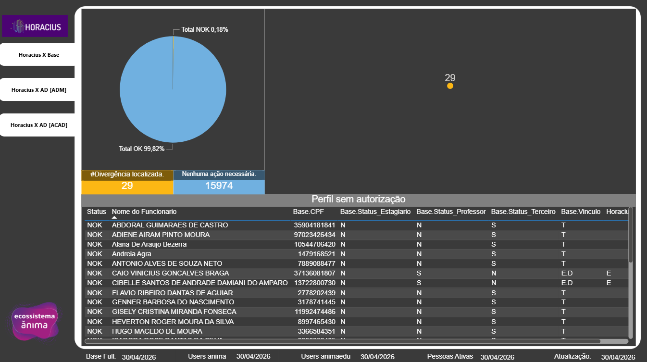Click Vinculo cell E.D in CAIO VINICIUS row
Viewport: 647px width, 362px height.
[567, 273]
